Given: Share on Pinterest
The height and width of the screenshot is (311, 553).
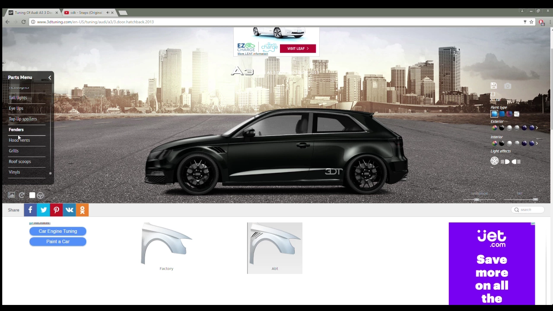Looking at the screenshot, I should pyautogui.click(x=56, y=210).
